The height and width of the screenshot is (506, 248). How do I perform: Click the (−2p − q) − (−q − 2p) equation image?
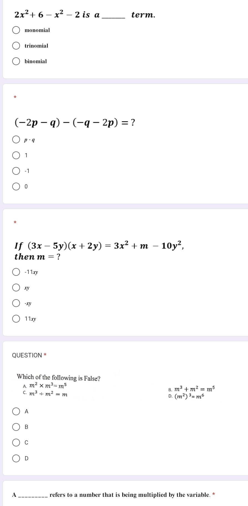(75, 122)
